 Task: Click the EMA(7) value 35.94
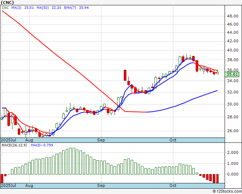84,8
